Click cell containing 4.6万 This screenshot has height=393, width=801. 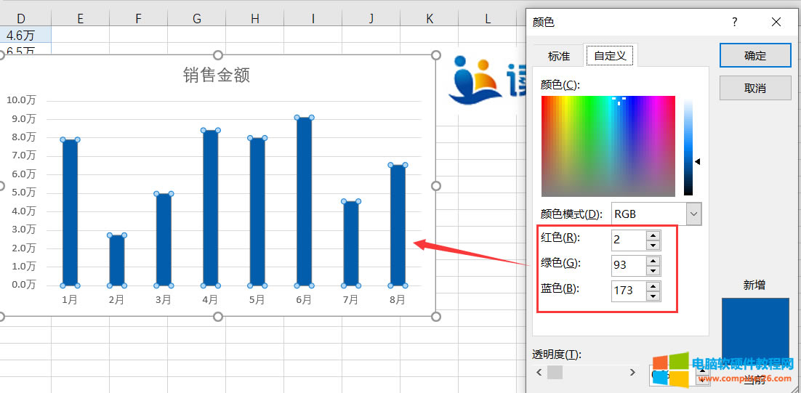(x=25, y=35)
